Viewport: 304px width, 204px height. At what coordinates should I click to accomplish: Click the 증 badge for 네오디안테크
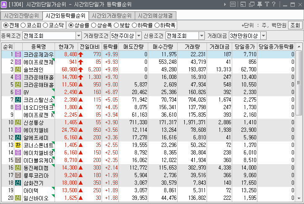click(x=18, y=107)
